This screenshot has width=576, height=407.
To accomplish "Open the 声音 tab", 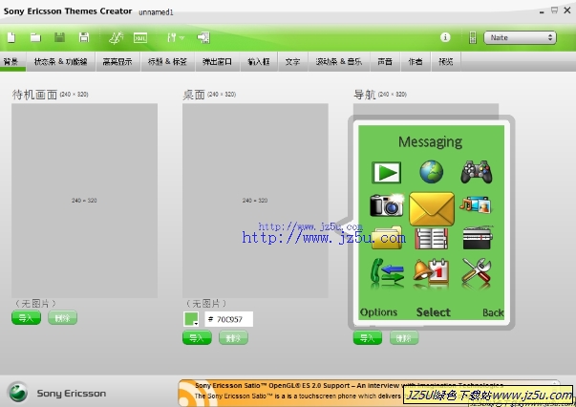I will (385, 62).
